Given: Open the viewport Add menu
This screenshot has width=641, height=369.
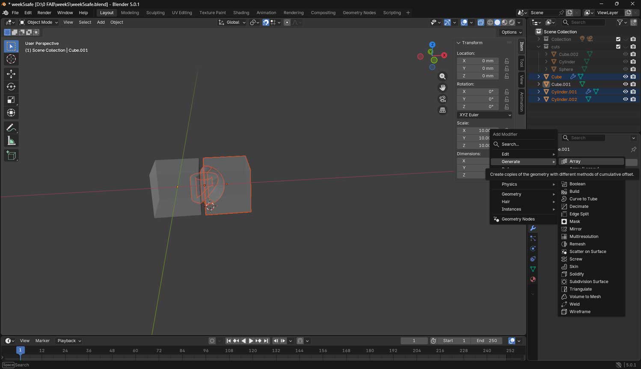Looking at the screenshot, I should coord(101,22).
